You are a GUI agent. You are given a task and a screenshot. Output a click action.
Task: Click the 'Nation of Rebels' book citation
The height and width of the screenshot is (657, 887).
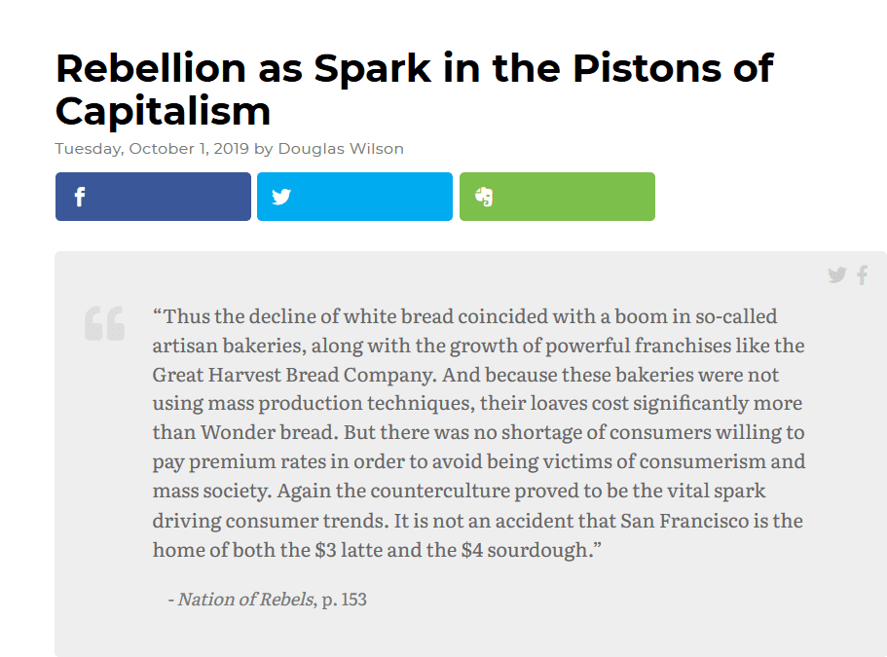point(245,599)
